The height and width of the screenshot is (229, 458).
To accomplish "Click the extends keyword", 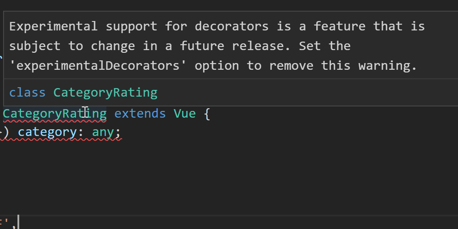I will click(140, 114).
